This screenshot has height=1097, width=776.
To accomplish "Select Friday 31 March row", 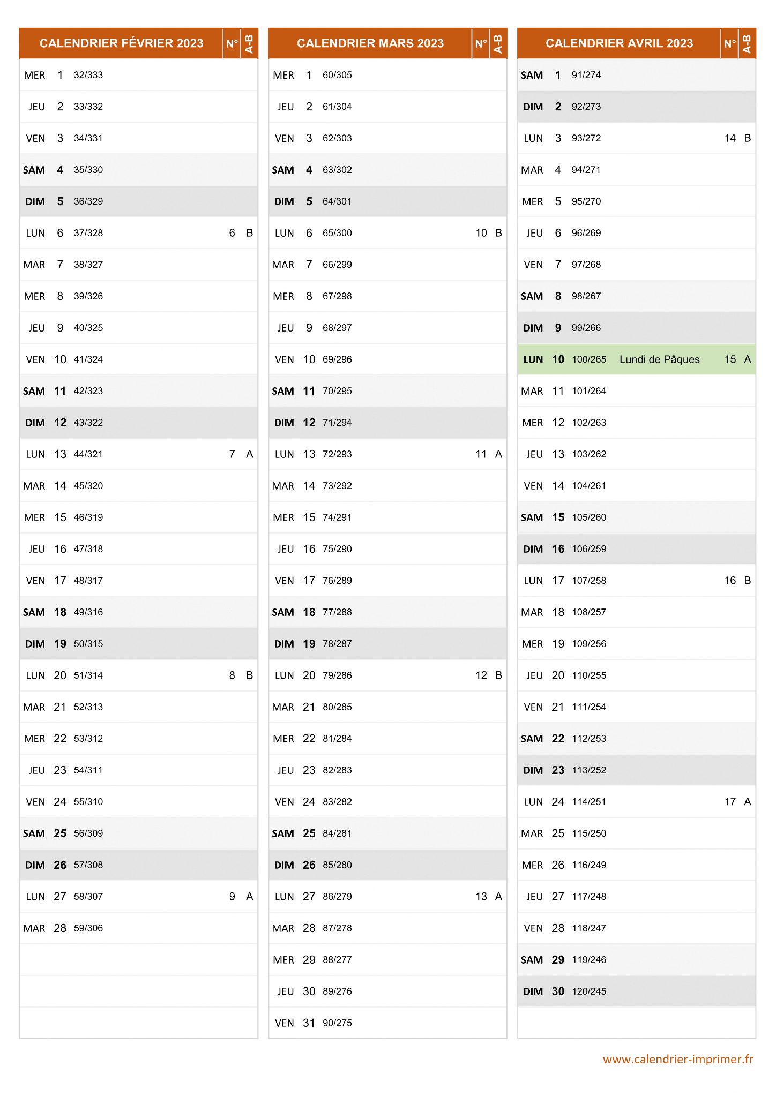I will pos(387,1023).
